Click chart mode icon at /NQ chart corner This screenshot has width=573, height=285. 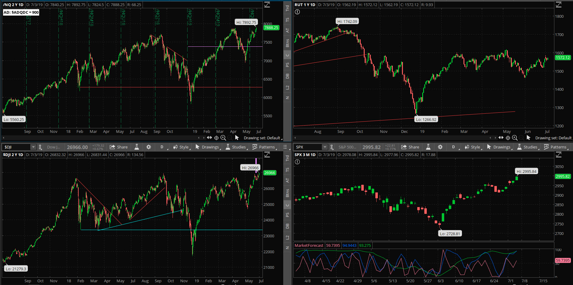pyautogui.click(x=267, y=5)
